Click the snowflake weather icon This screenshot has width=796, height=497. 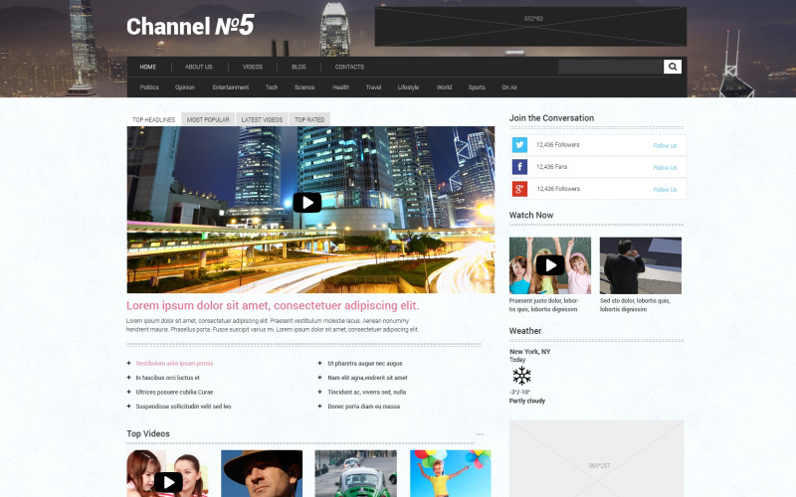click(x=521, y=376)
